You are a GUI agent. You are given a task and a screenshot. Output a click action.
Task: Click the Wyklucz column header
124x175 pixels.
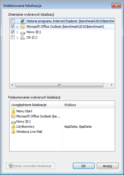[88, 105]
